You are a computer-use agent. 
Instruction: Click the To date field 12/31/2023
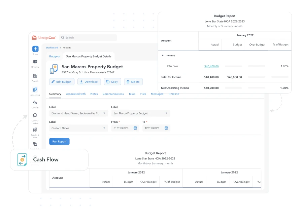156,128
